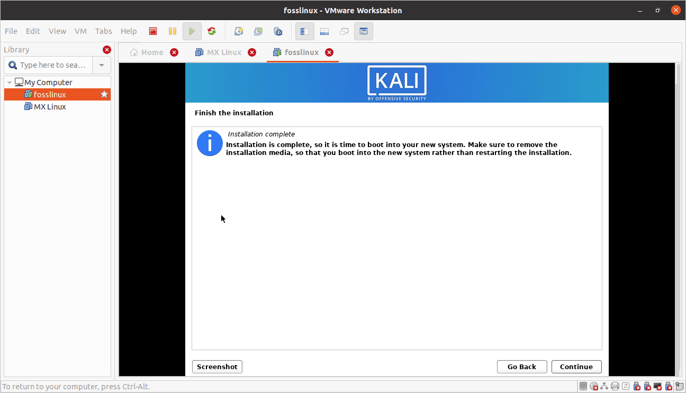This screenshot has height=393, width=686.
Task: Close the Home tab
Action: [174, 52]
